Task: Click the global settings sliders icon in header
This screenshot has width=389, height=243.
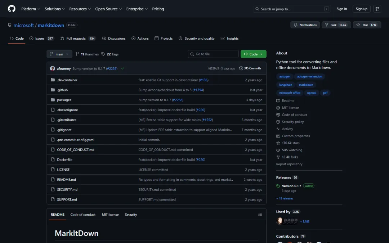Action: coord(377,9)
